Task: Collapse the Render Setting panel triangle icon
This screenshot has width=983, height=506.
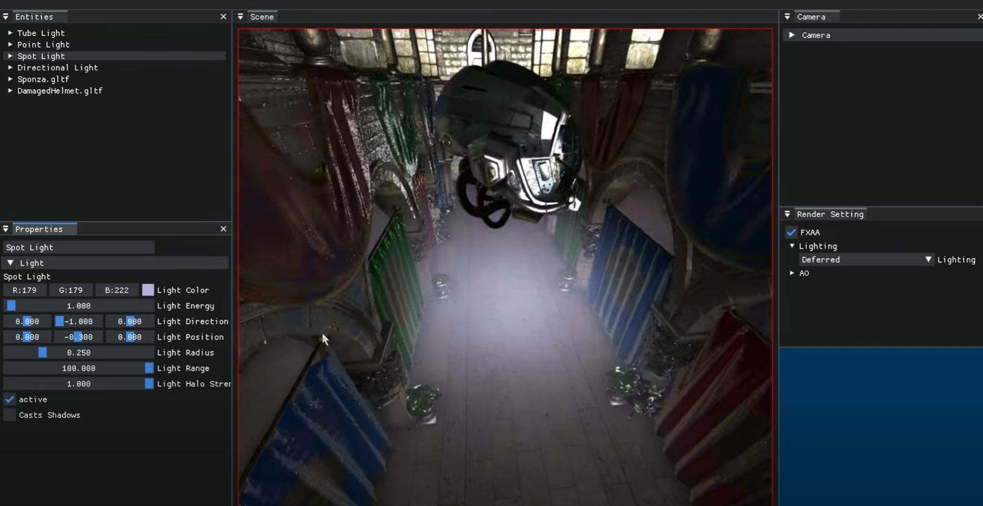Action: tap(787, 214)
